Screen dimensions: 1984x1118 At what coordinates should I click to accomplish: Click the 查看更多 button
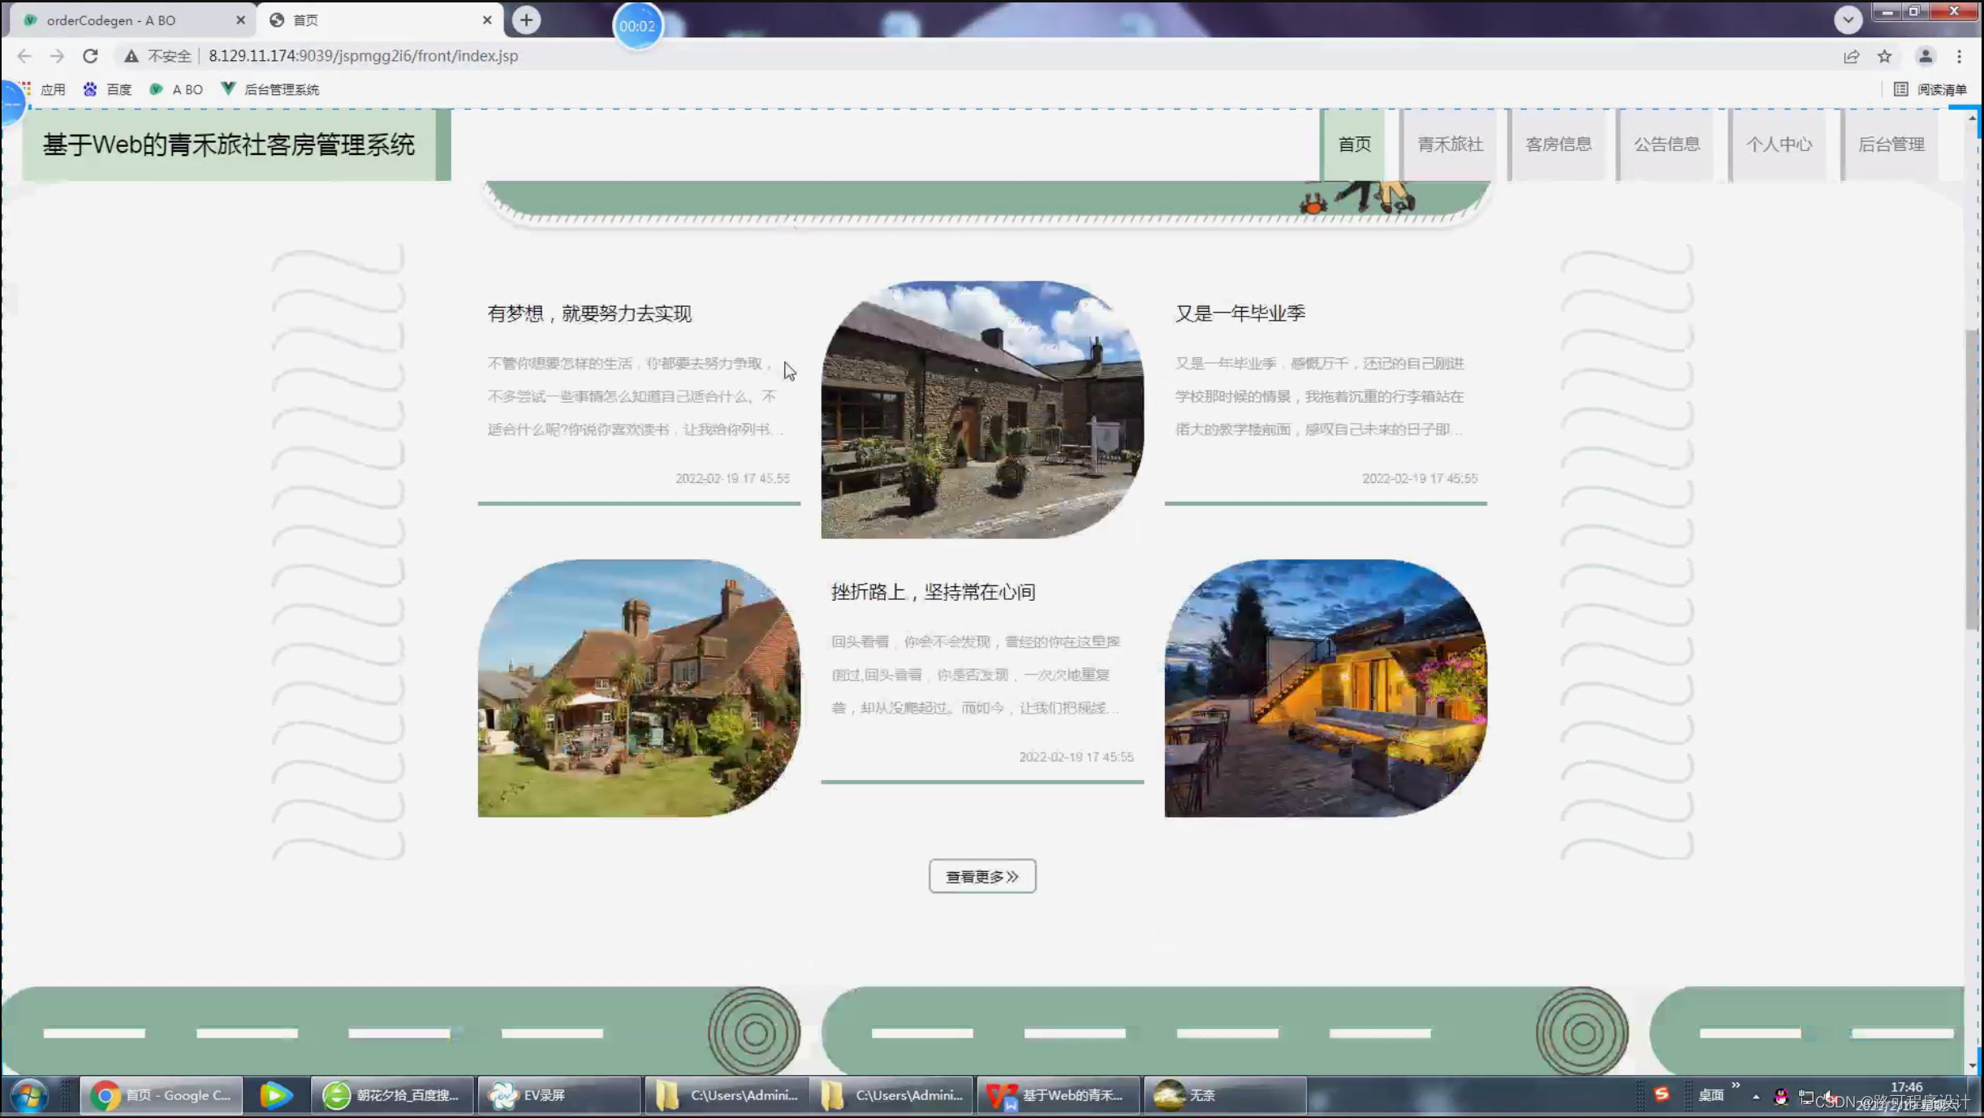tap(981, 877)
